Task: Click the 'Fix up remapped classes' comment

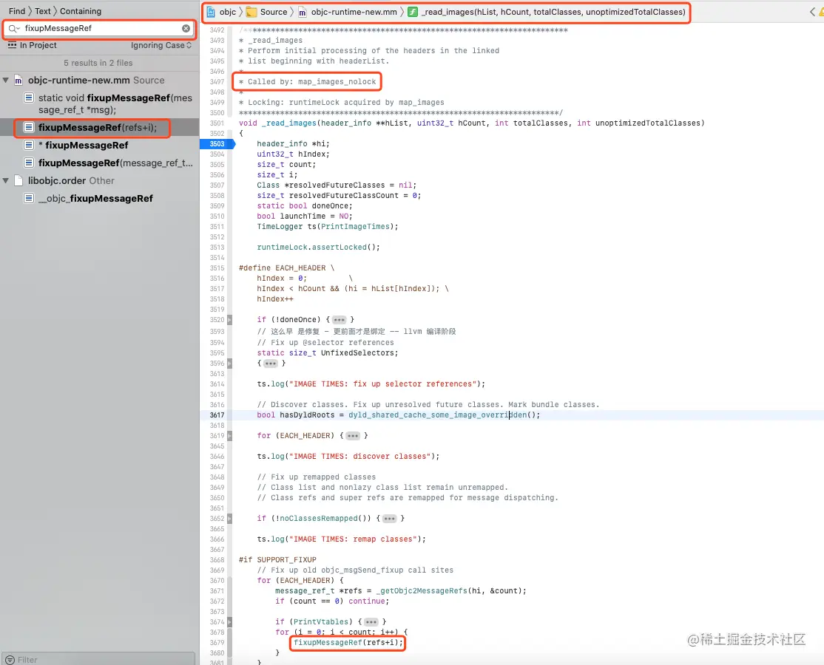Action: click(x=317, y=477)
